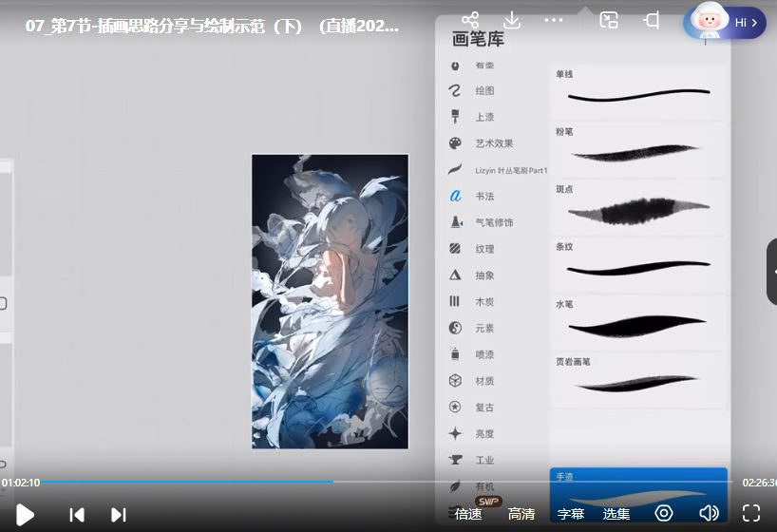Open the three-dot more options menu
Viewport: 777px width, 532px height.
coord(554,20)
